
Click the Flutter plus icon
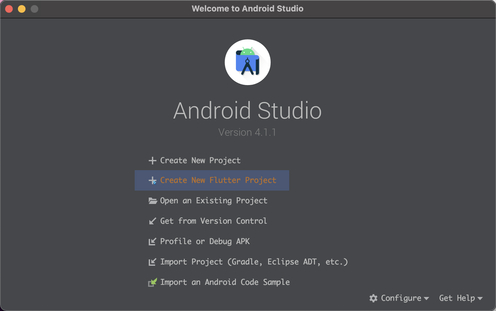(153, 180)
